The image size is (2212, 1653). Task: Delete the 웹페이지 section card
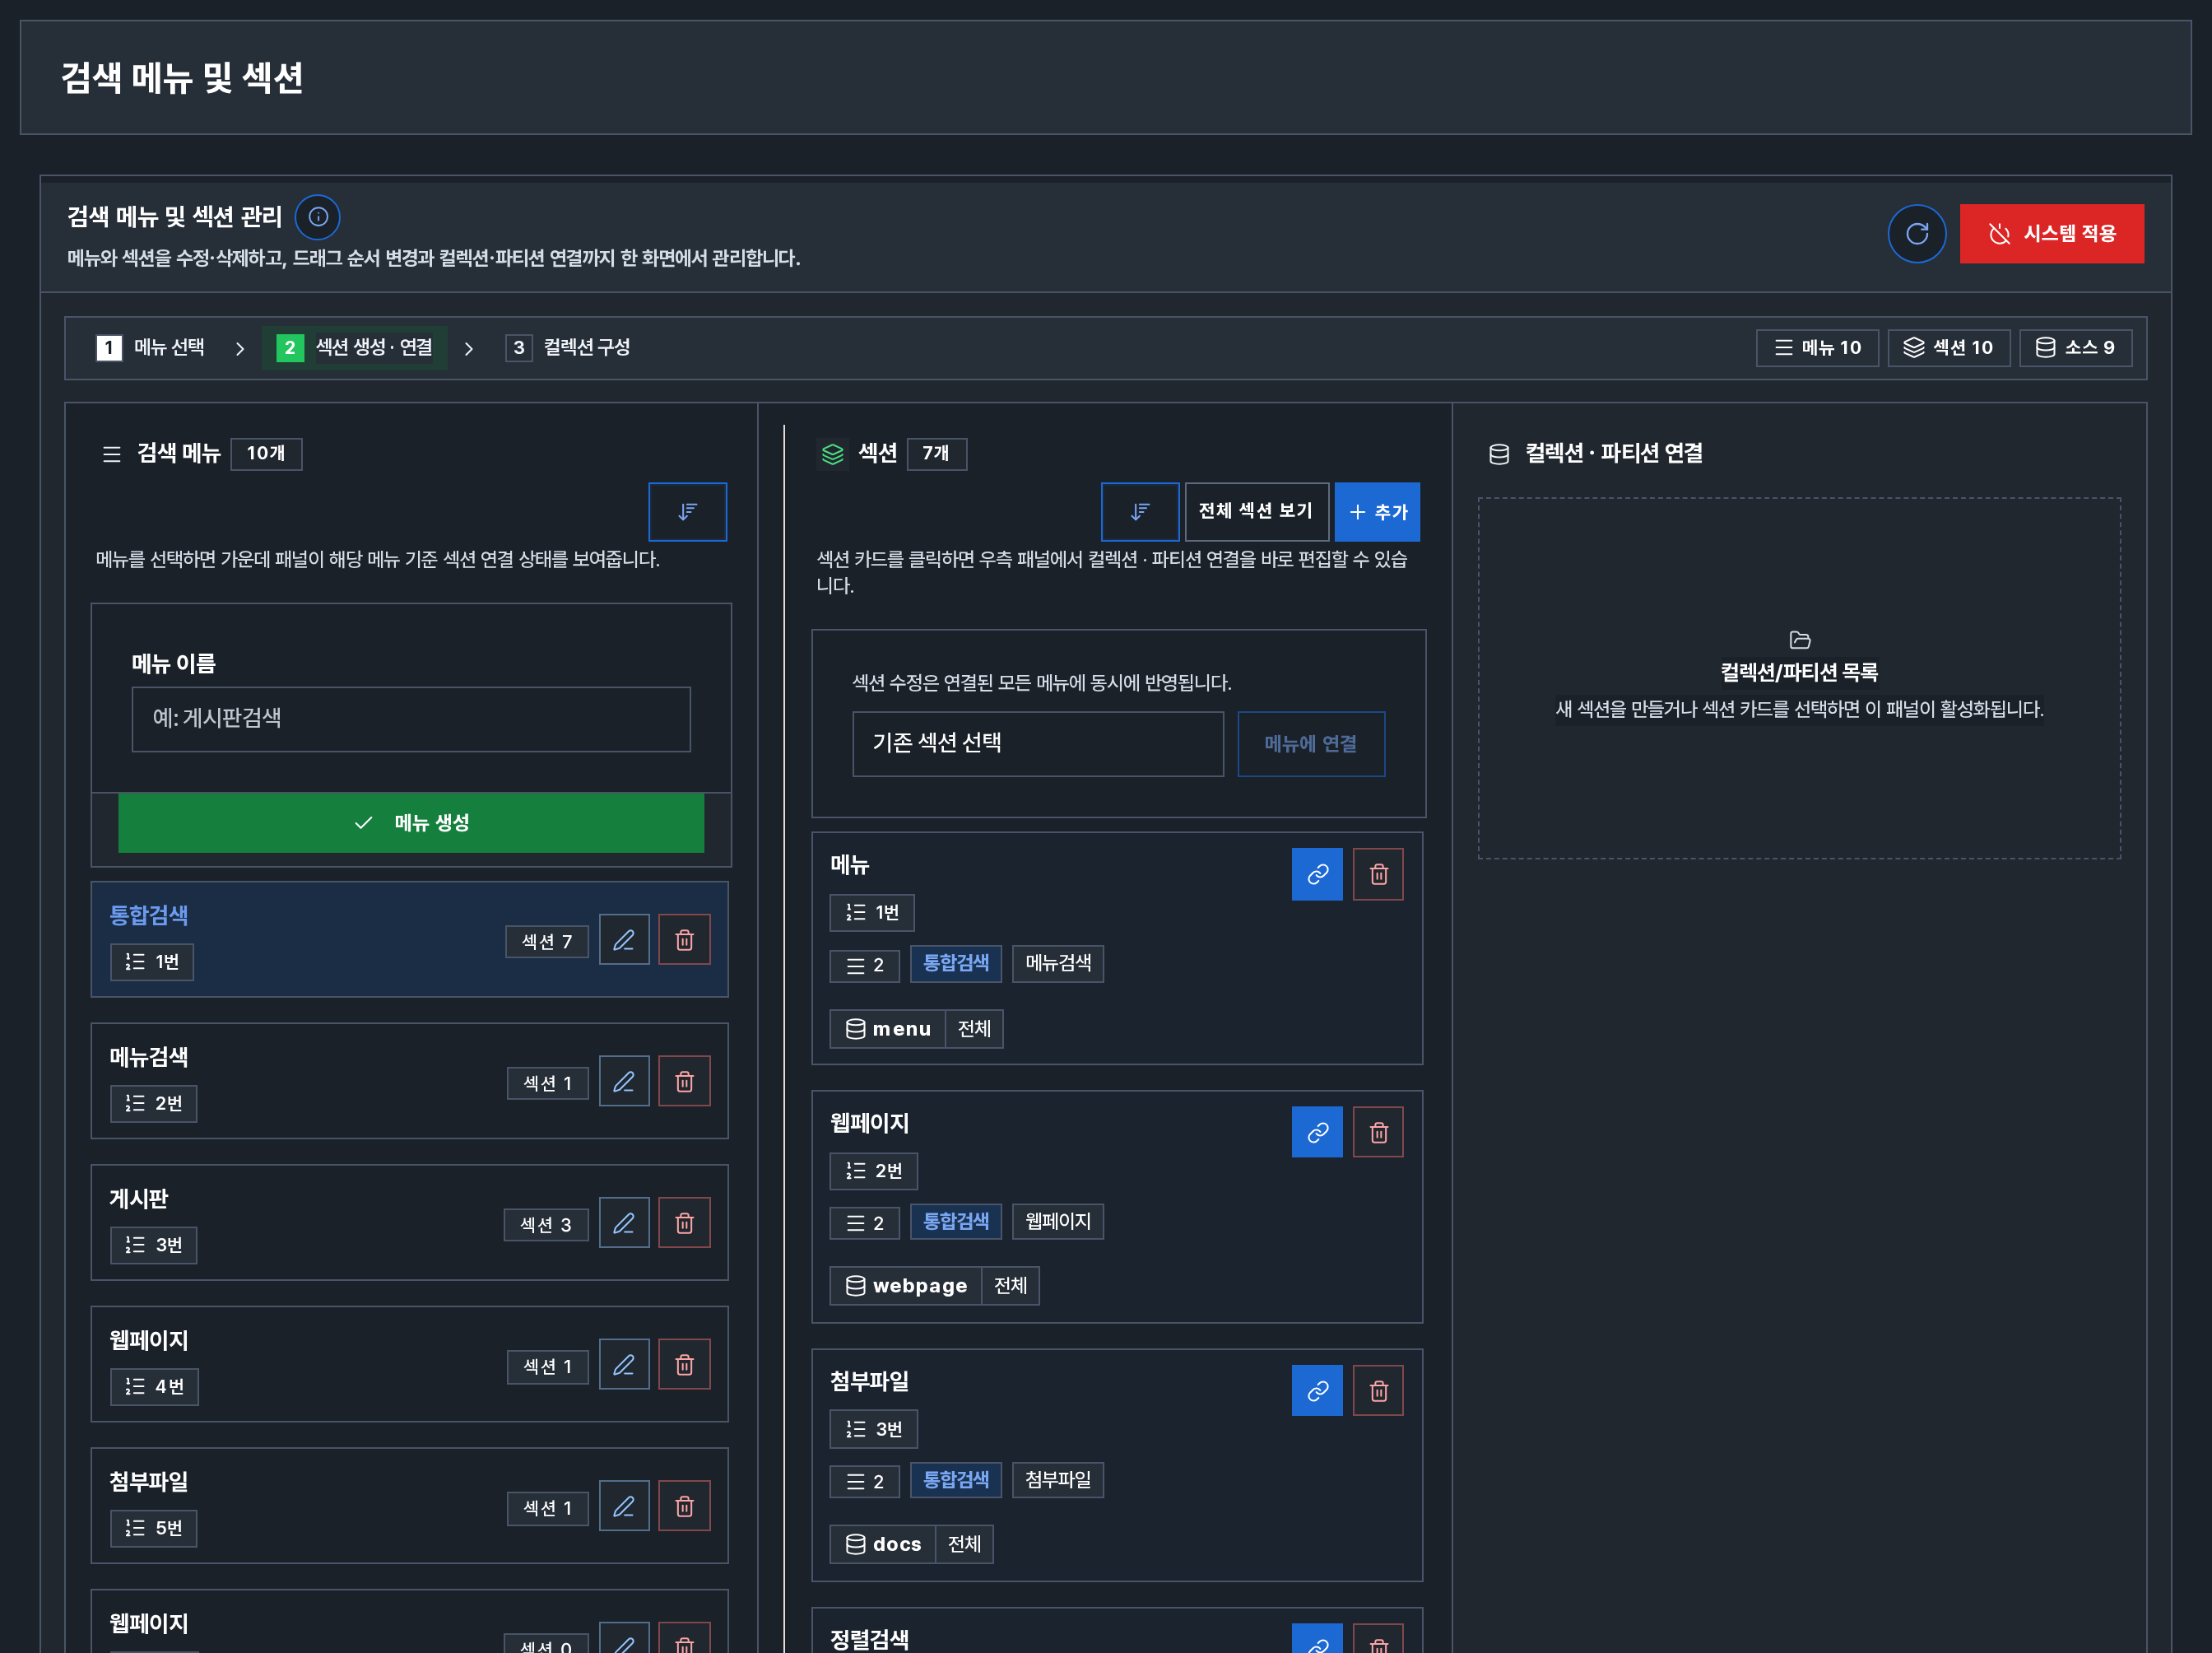coord(1378,1133)
